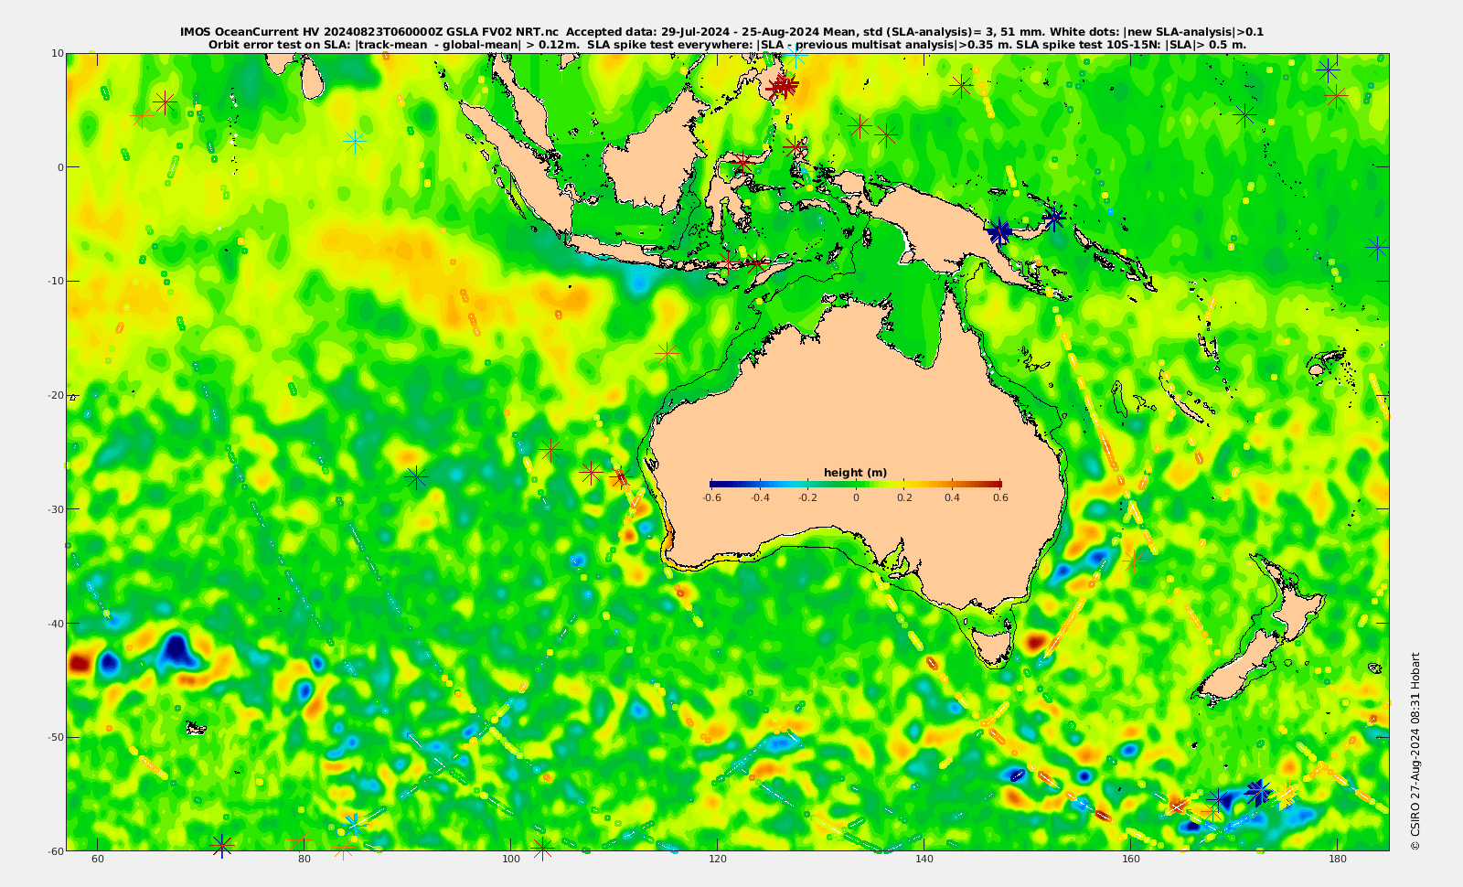Image resolution: width=1463 pixels, height=887 pixels.
Task: Click latitude axis label -10
Action: 55,281
